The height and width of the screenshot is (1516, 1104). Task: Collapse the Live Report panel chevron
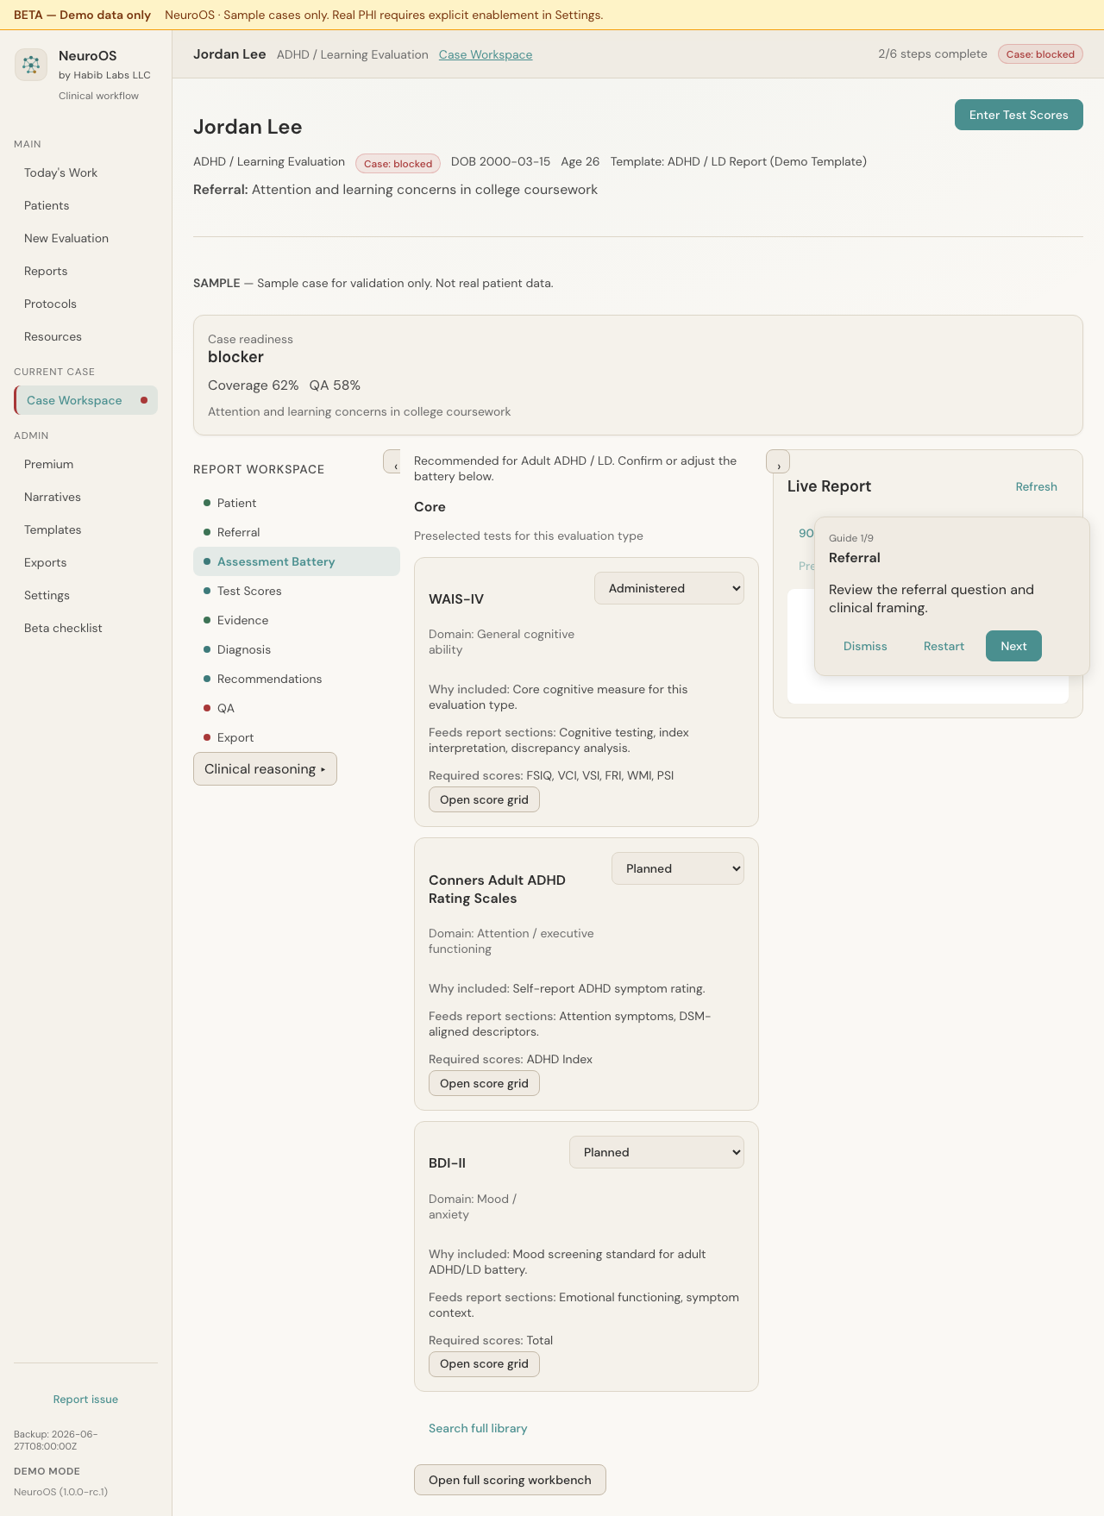(x=778, y=461)
